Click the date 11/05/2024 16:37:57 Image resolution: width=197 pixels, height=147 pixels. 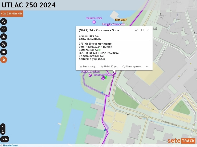coord(99,47)
